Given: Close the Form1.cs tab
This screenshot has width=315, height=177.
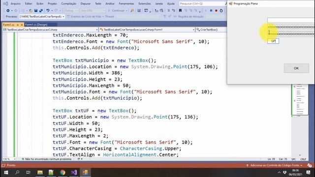Looking at the screenshot, I should (x=22, y=25).
